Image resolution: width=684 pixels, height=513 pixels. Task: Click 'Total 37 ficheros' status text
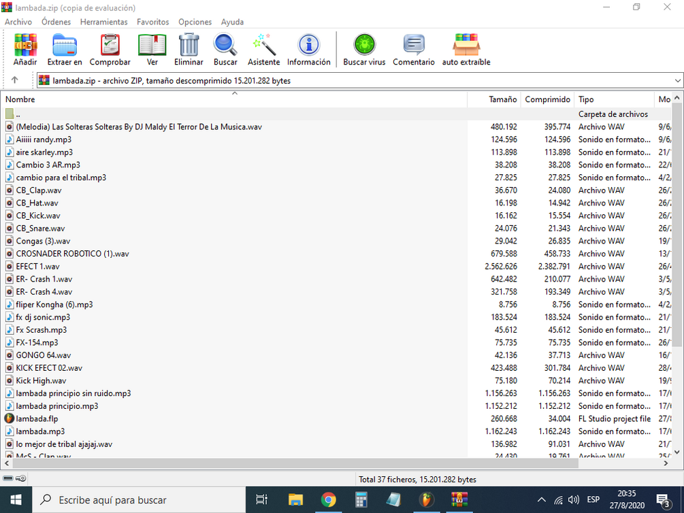click(417, 480)
